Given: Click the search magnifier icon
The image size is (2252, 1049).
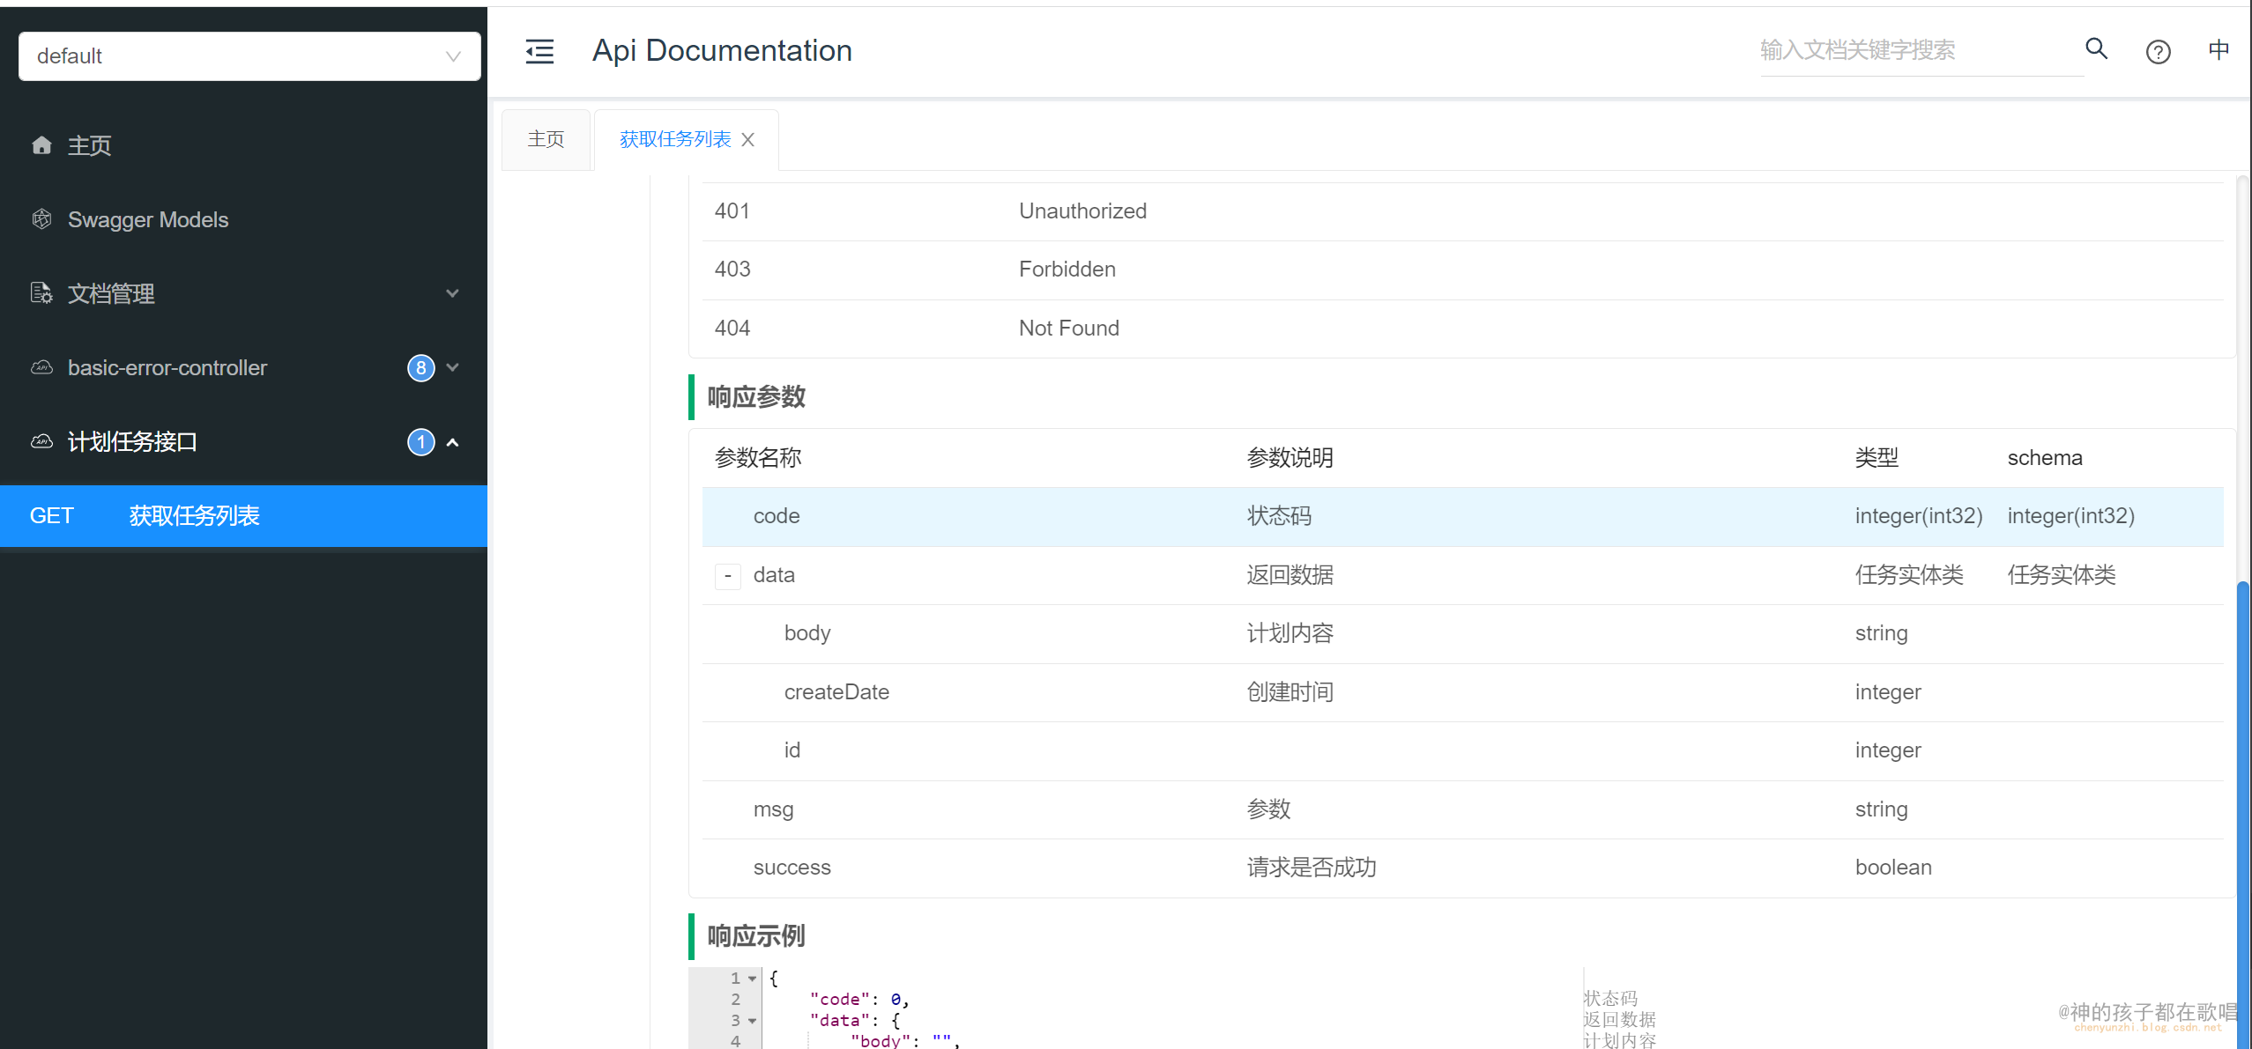Looking at the screenshot, I should (2096, 49).
